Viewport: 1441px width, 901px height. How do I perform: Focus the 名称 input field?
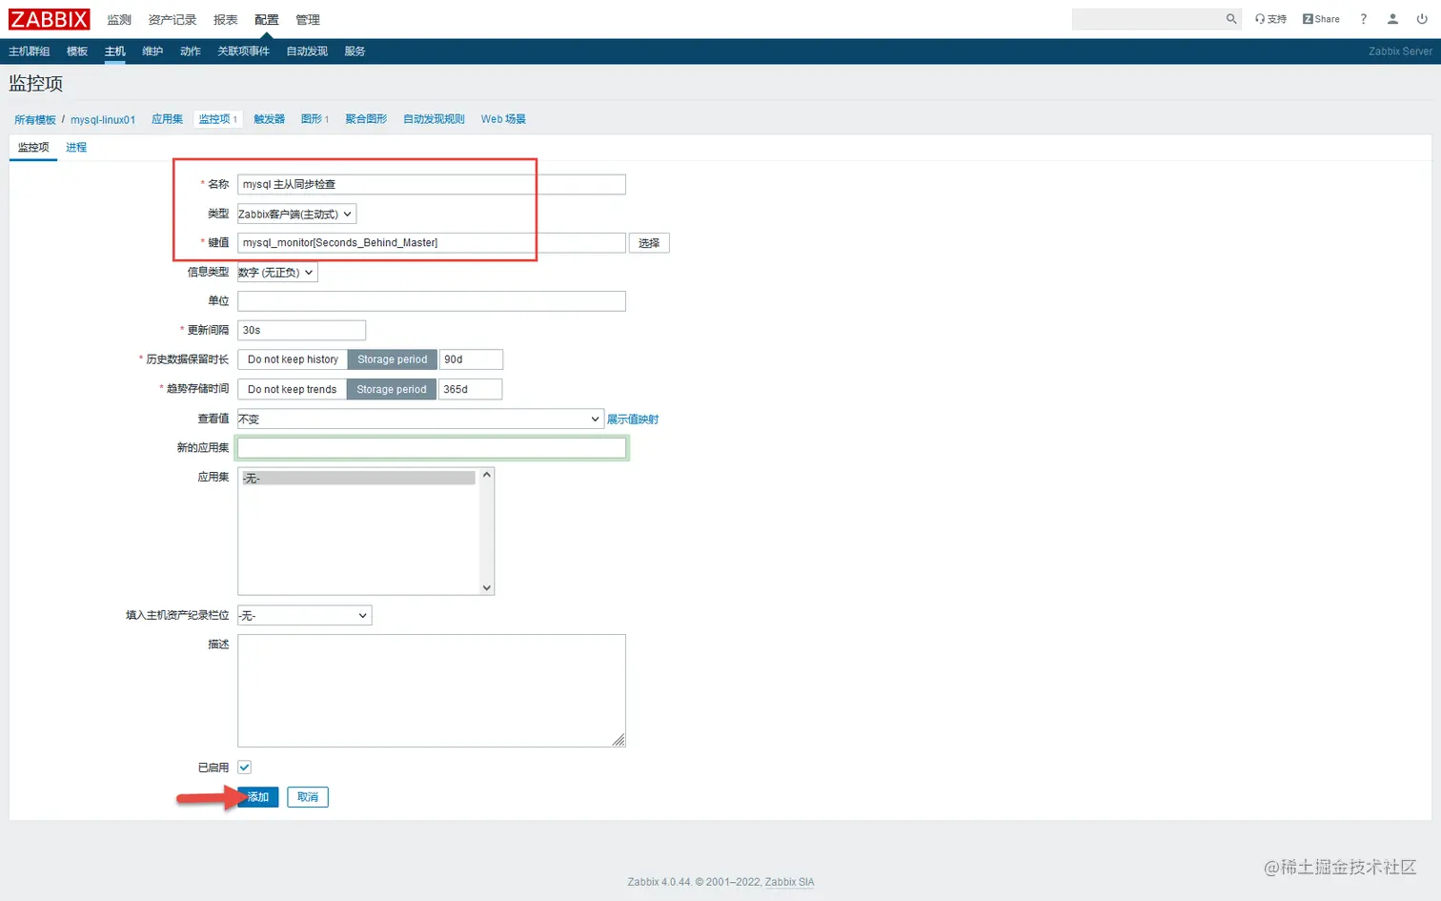click(x=432, y=185)
